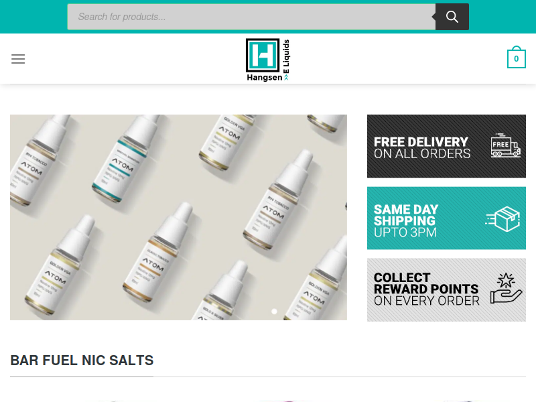This screenshot has height=402, width=536.
Task: Click the hand with star rewards icon
Action: (x=507, y=288)
